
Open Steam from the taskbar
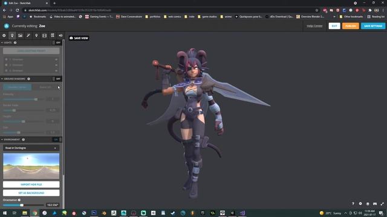click(173, 213)
